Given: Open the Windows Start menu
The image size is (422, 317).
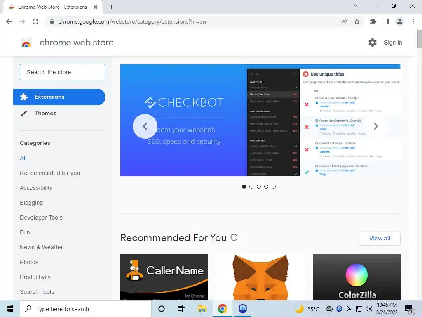Looking at the screenshot, I should [10, 309].
